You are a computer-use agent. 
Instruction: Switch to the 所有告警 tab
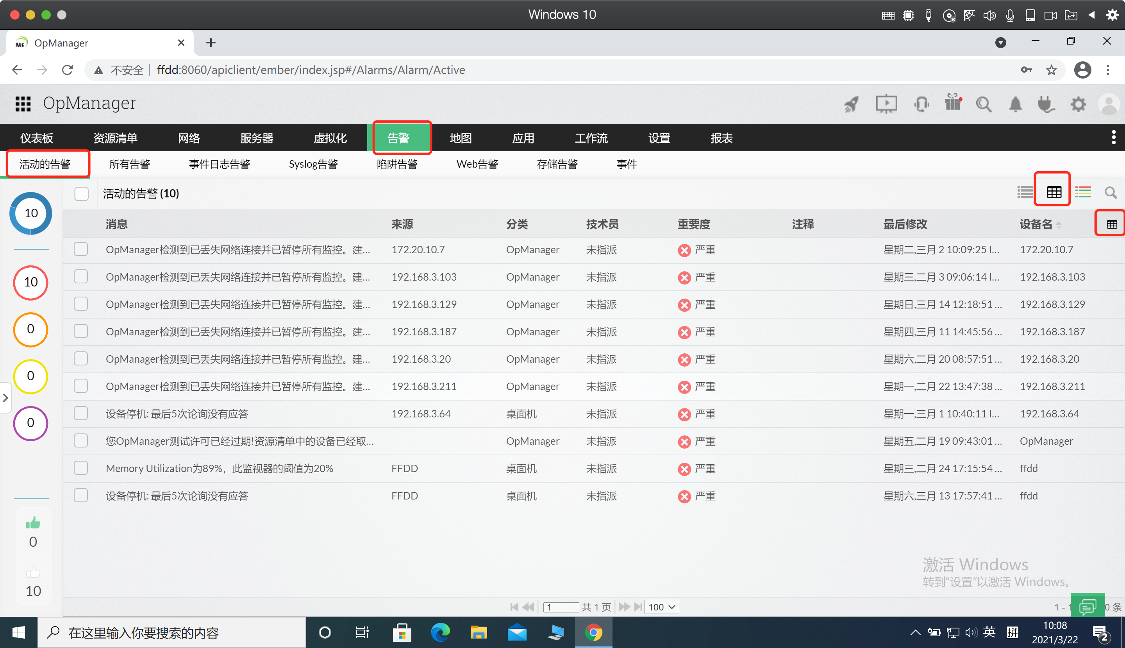click(129, 164)
